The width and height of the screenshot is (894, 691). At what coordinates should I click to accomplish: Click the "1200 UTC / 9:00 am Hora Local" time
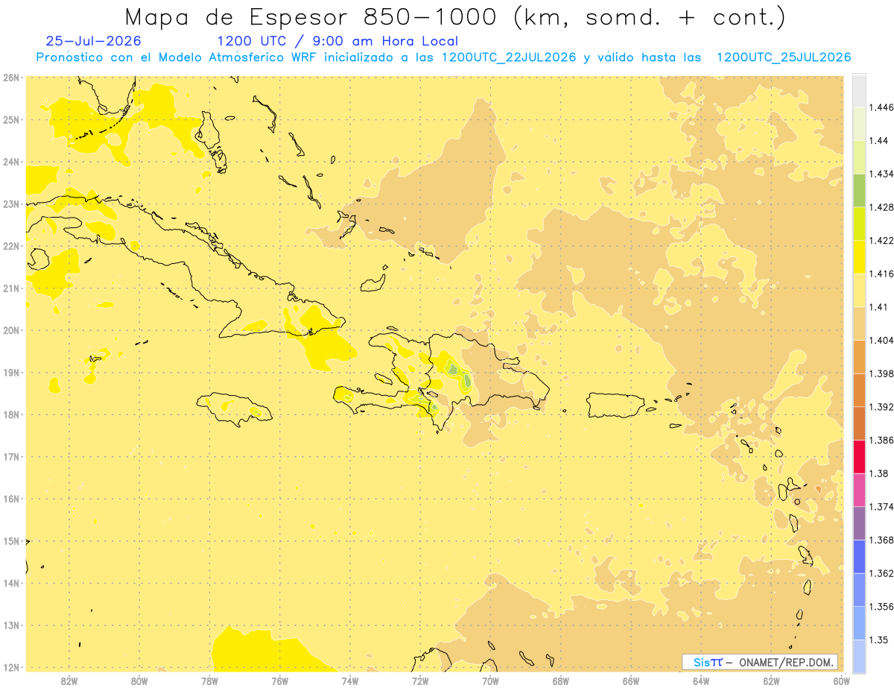[337, 41]
